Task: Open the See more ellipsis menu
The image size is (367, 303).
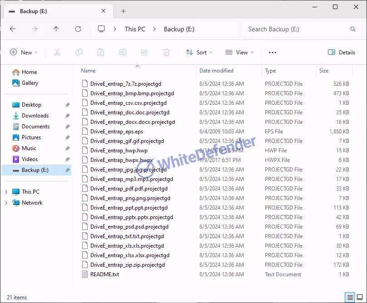Action: (x=273, y=53)
